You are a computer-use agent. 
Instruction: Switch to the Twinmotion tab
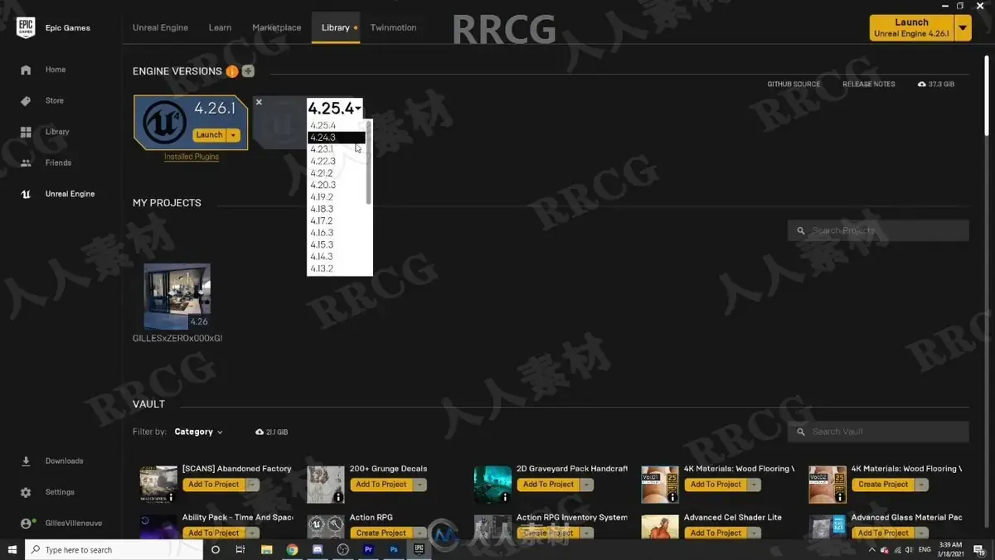[393, 27]
